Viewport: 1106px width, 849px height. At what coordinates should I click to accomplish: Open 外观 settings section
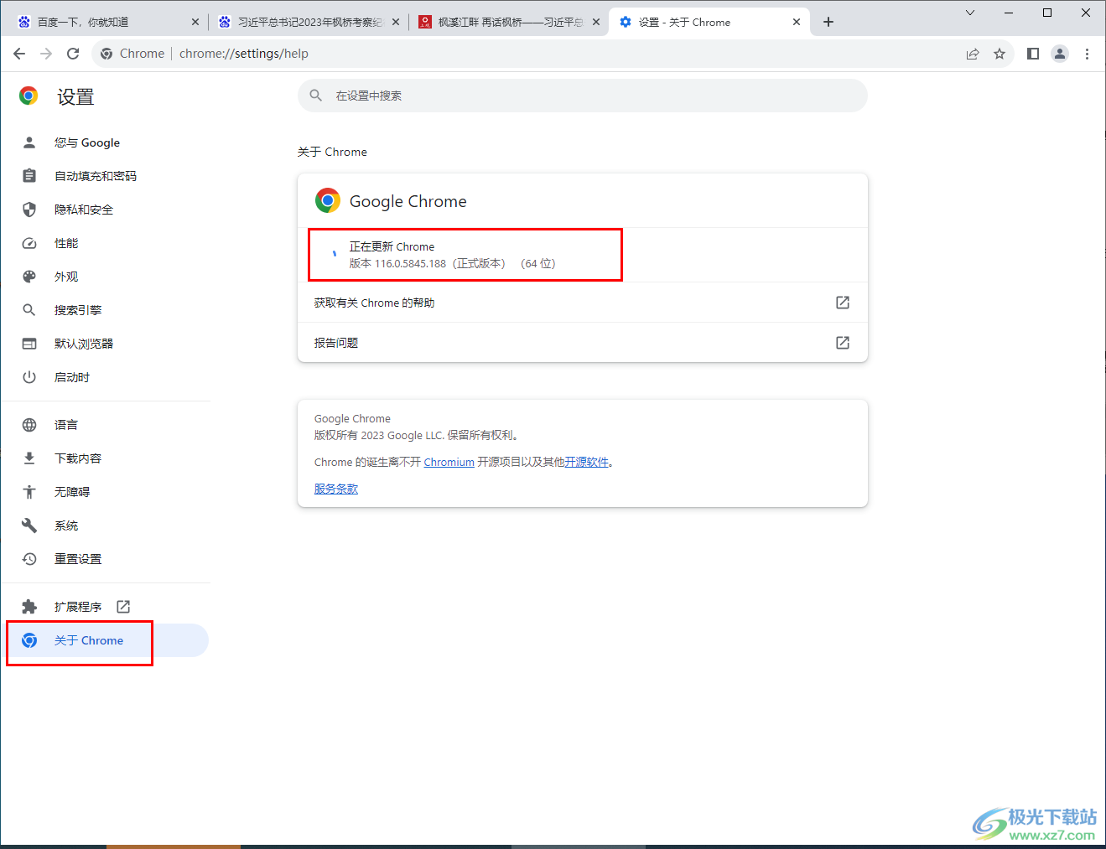click(x=105, y=277)
